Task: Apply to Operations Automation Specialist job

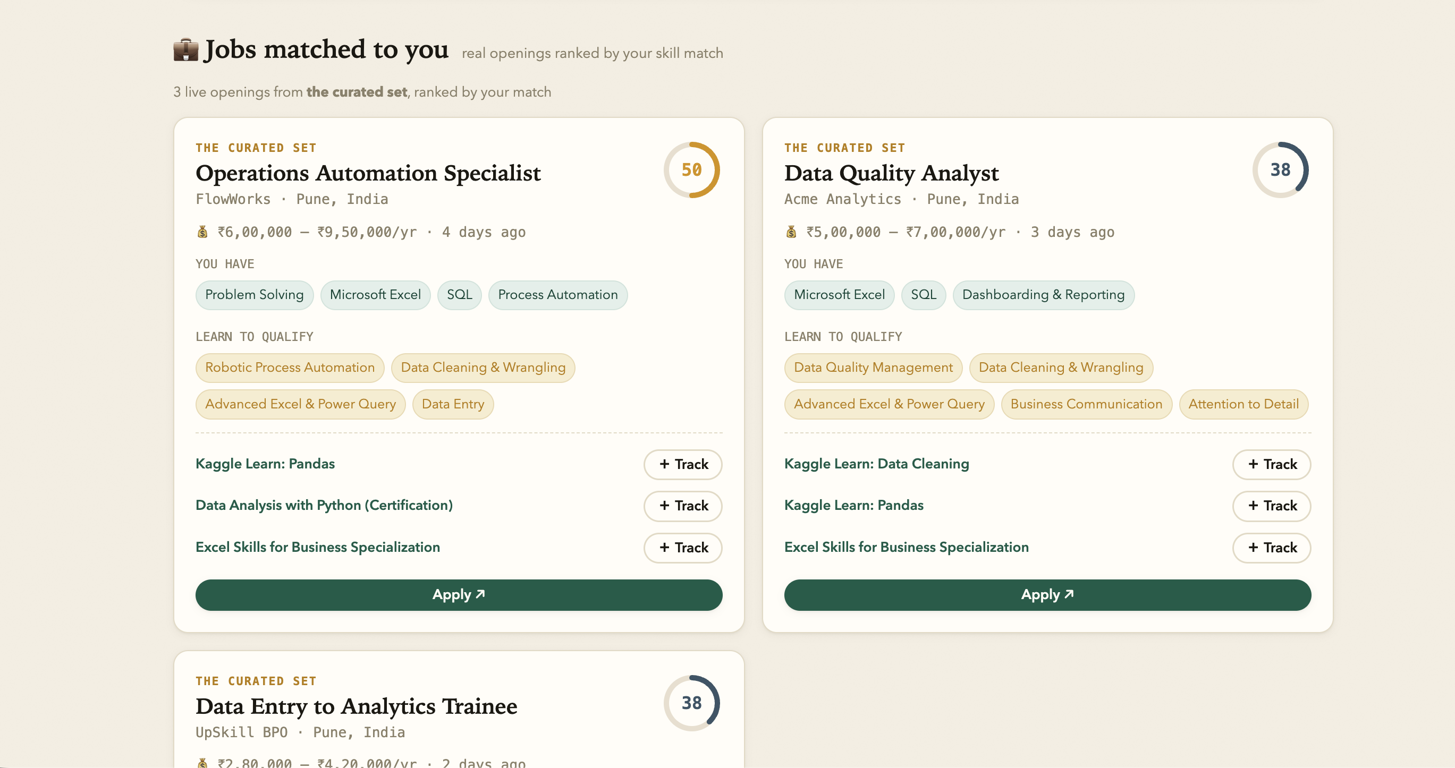Action: coord(459,595)
